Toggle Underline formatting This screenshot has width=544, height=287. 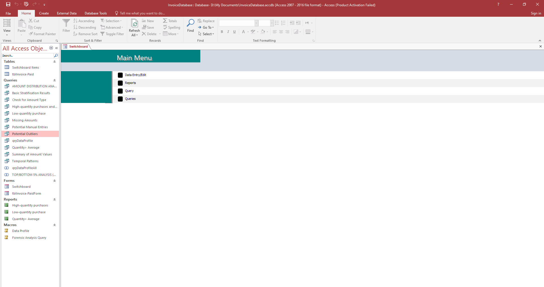point(234,32)
